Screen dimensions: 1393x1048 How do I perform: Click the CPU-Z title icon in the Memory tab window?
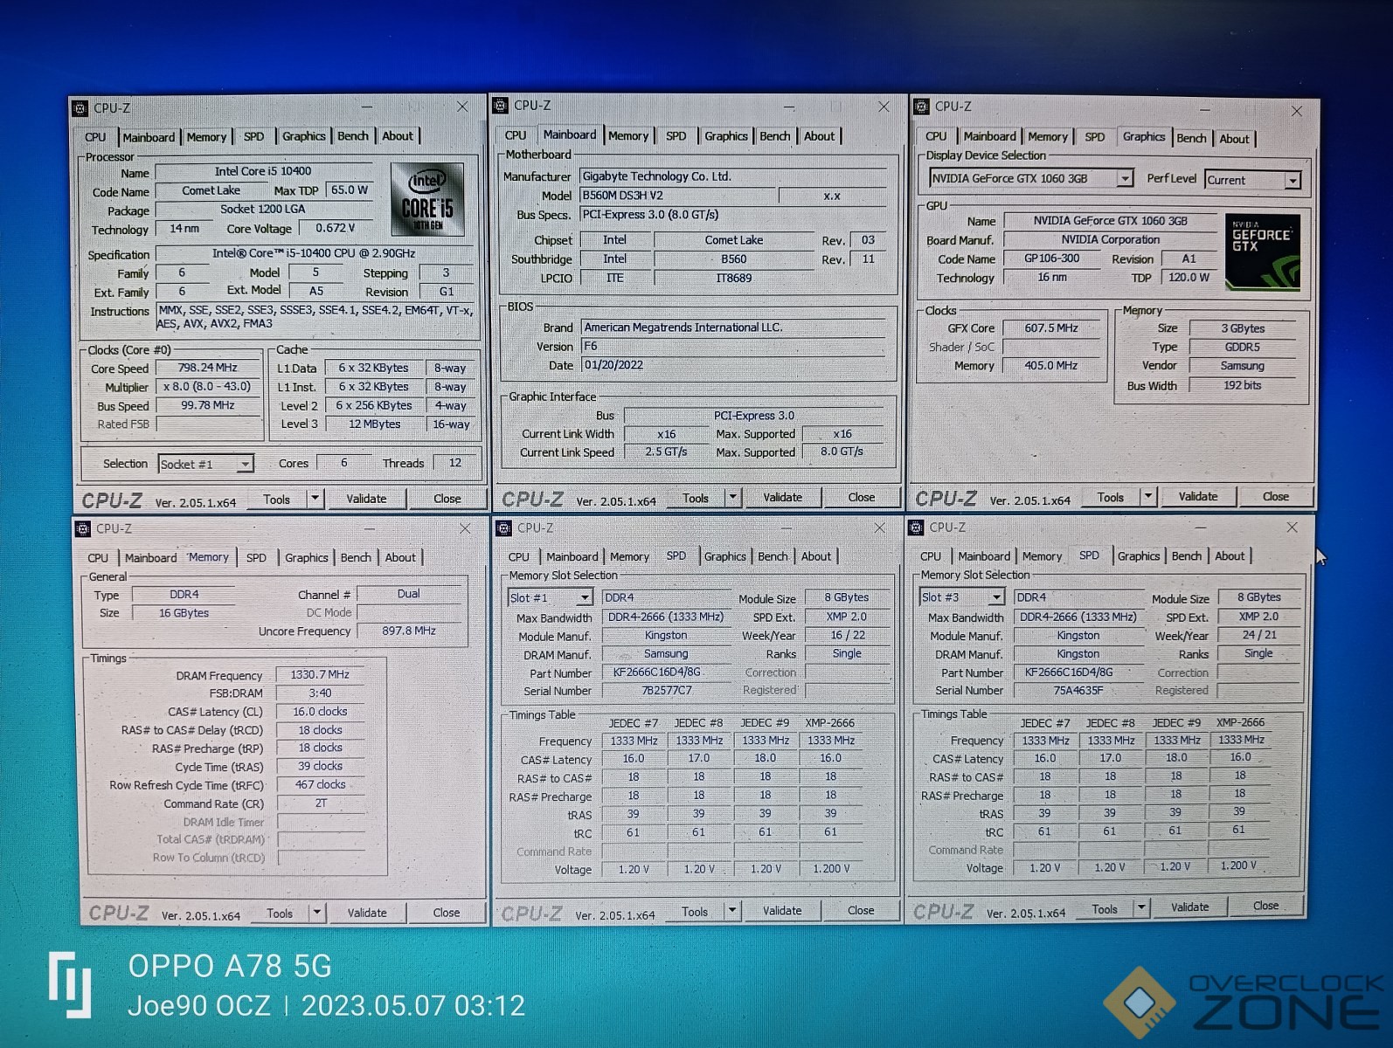83,528
